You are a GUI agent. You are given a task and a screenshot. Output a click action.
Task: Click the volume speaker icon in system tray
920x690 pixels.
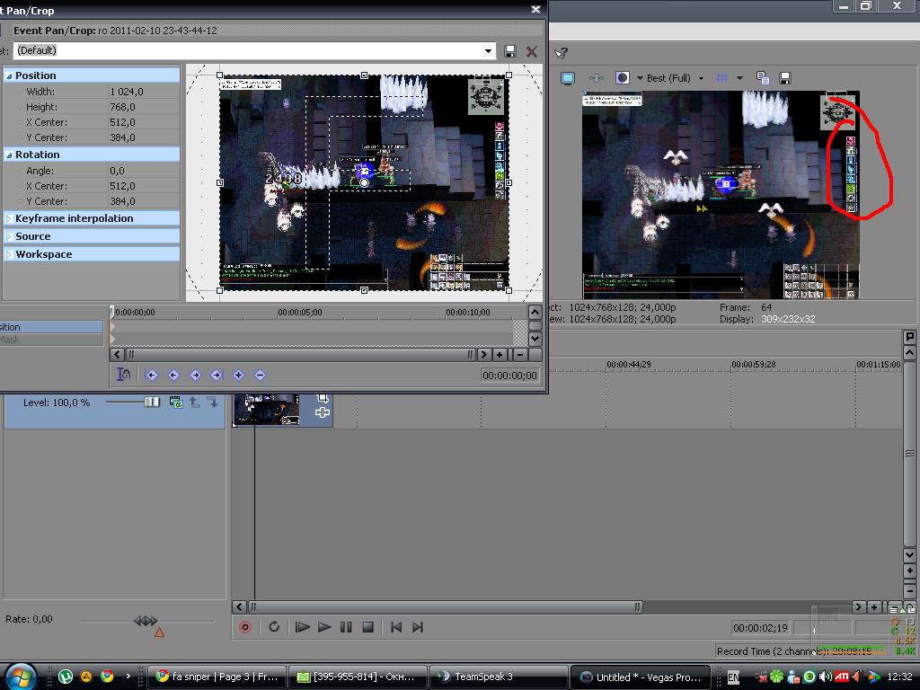pyautogui.click(x=825, y=677)
